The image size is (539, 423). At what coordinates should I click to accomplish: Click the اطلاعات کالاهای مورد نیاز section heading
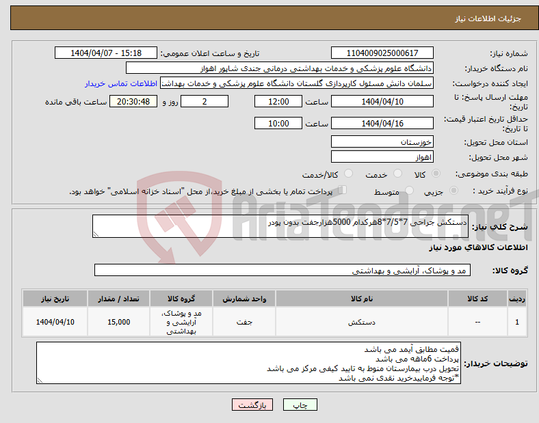(478, 247)
